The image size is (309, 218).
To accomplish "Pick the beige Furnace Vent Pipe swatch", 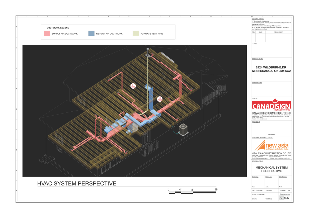I will coord(136,34).
